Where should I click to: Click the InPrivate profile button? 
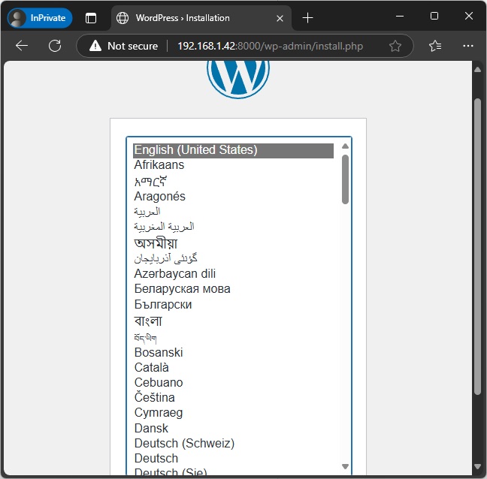tap(40, 18)
